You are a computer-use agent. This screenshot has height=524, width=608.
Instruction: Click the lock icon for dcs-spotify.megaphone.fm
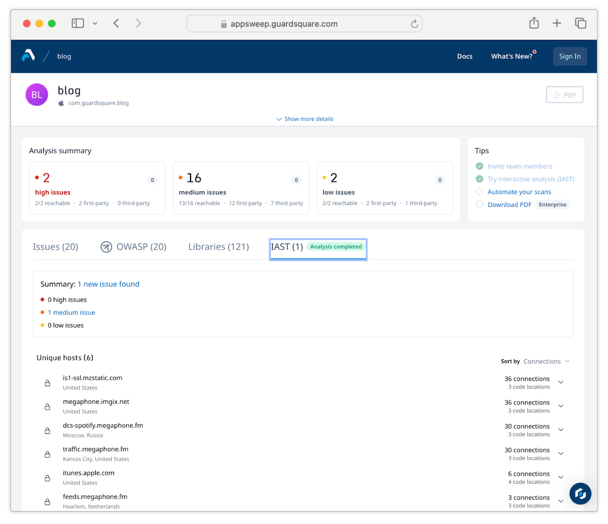pos(47,431)
